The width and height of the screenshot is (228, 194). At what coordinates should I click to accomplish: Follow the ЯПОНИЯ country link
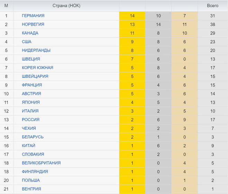pos(31,102)
